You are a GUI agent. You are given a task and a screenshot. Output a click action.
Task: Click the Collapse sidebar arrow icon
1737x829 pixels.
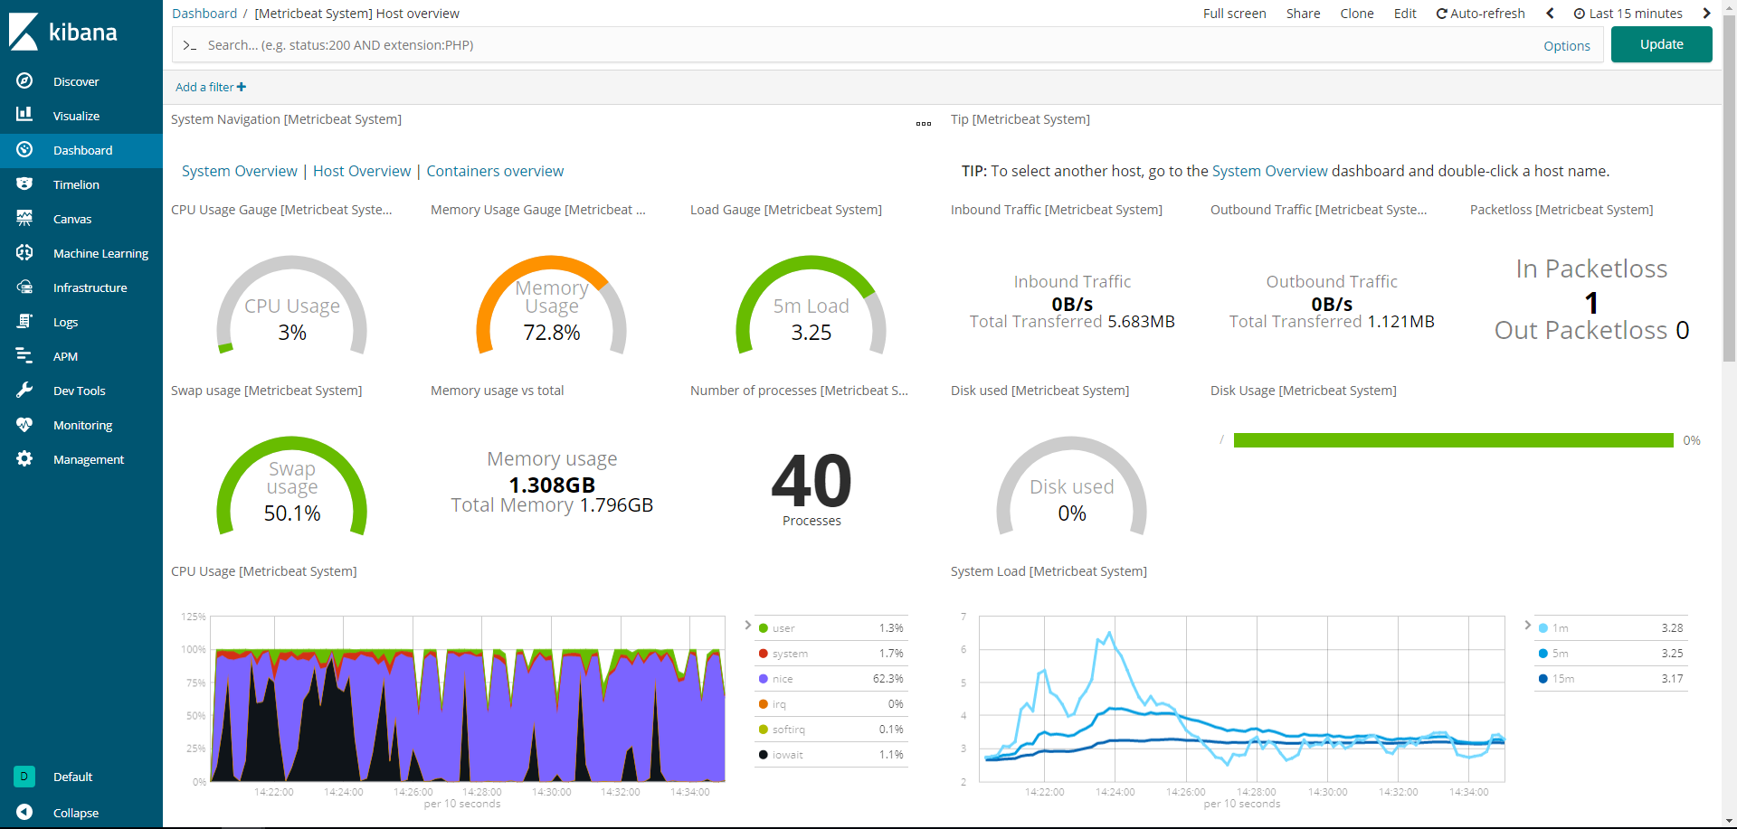coord(24,812)
